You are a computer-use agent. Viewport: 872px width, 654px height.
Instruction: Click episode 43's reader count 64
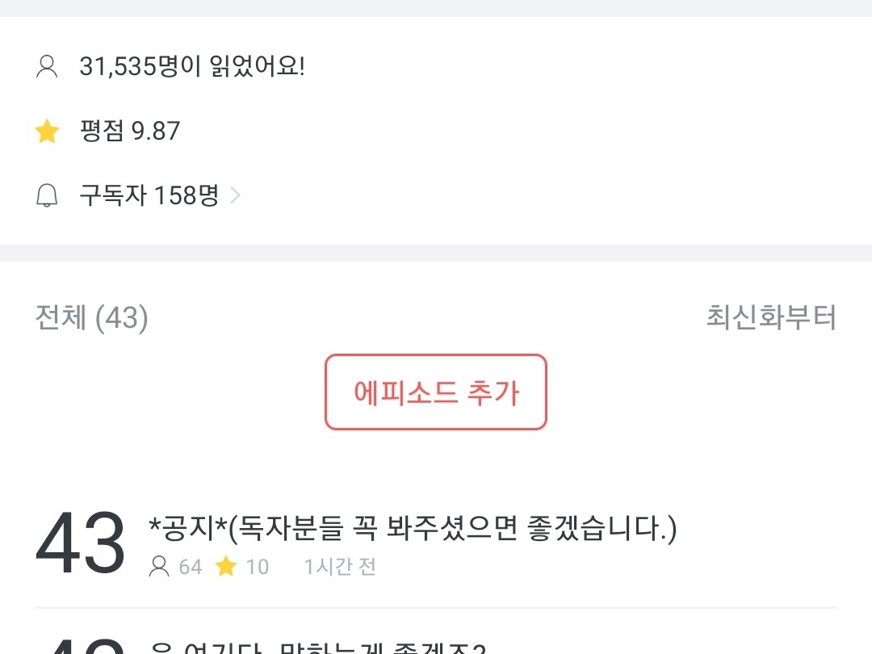(191, 567)
